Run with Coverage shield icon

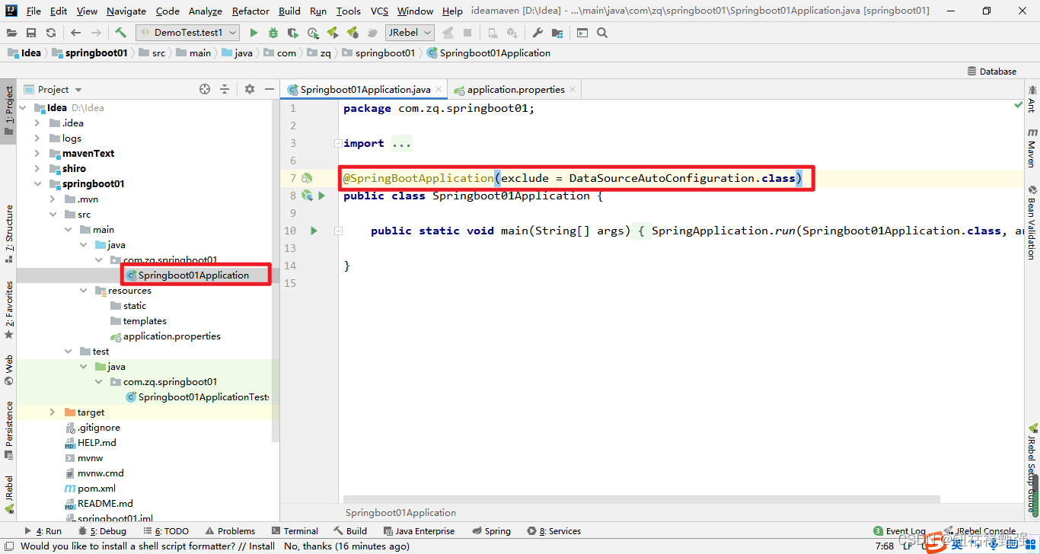[x=293, y=33]
